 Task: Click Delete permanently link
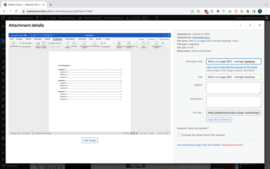232,145
